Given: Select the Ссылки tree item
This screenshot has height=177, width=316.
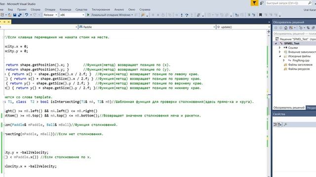Looking at the screenshot, I should [x=293, y=48].
